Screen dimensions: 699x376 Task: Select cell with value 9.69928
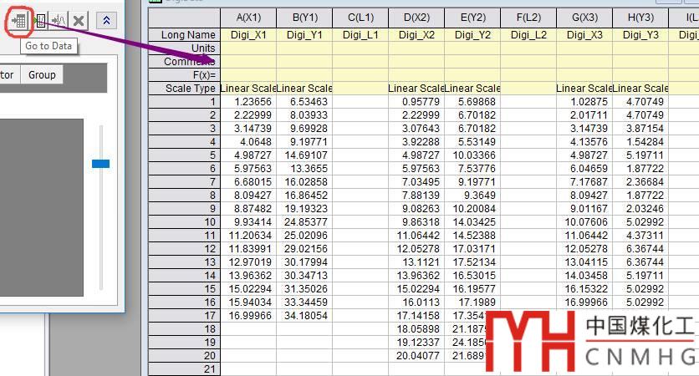(305, 129)
